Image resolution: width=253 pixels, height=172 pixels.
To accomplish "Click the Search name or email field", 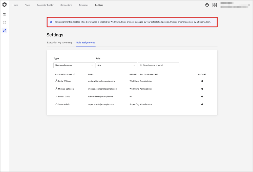I will (x=158, y=65).
